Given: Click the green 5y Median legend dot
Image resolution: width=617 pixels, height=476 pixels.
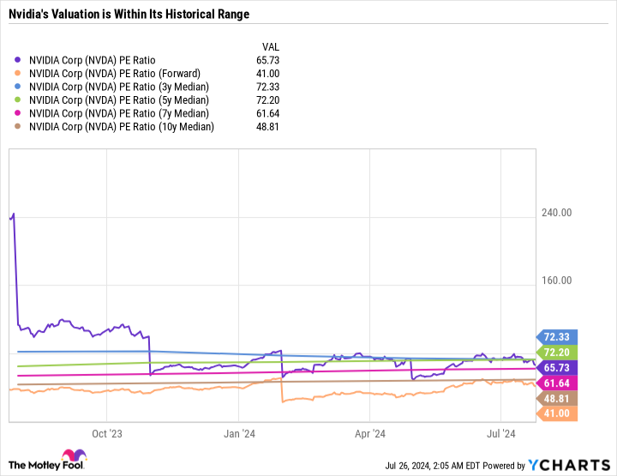Looking at the screenshot, I should coord(17,100).
